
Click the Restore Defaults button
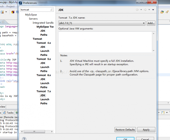coord(125,129)
